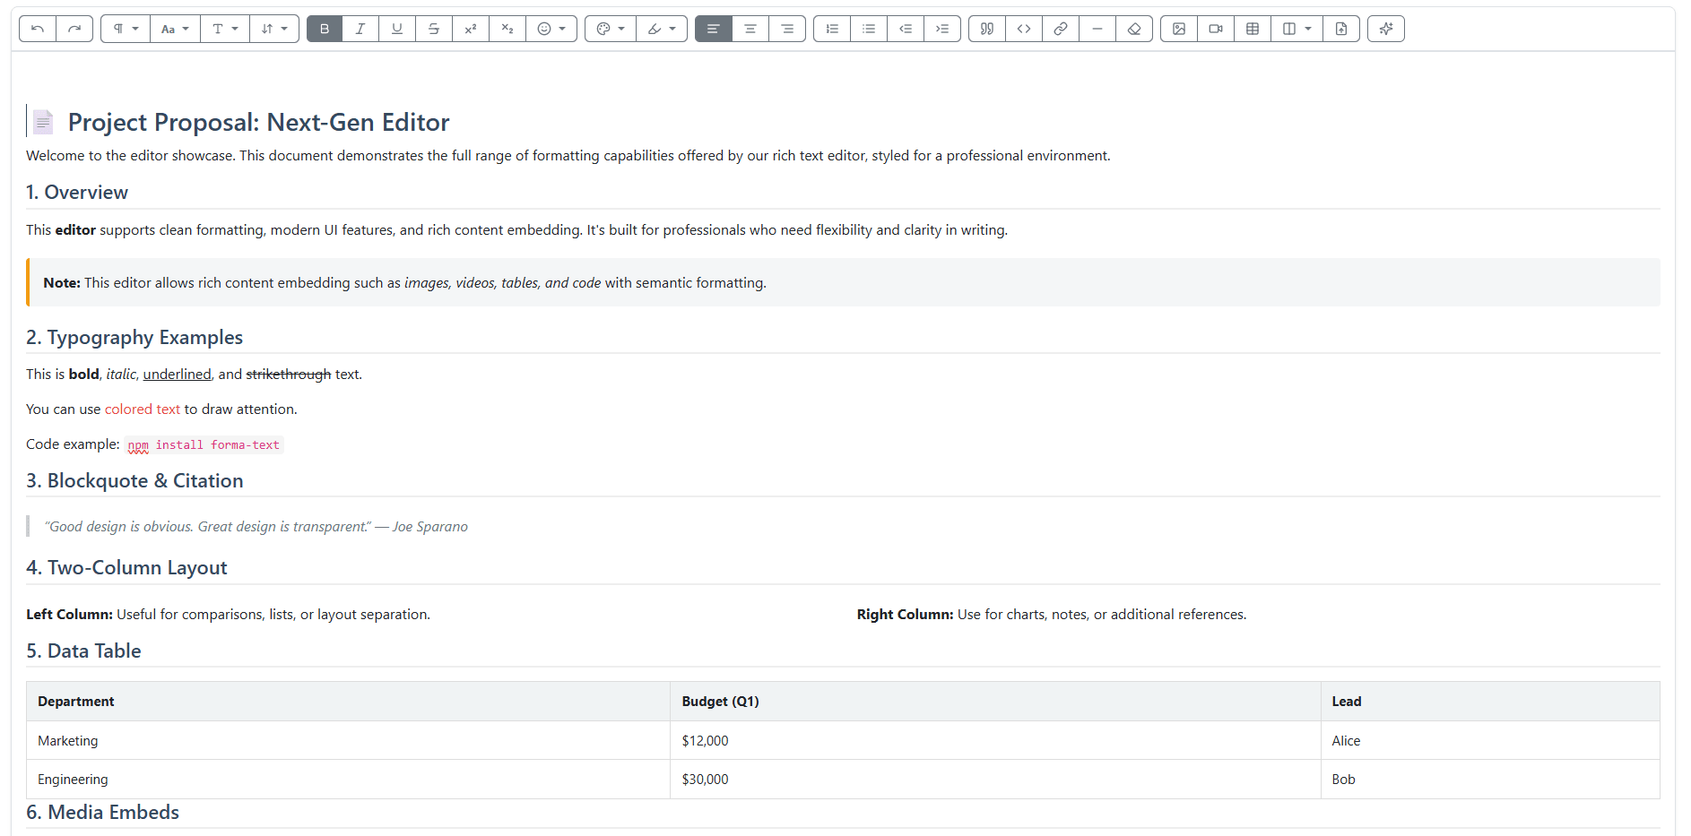This screenshot has width=1691, height=836.
Task: Open the text color palette
Action: (611, 29)
